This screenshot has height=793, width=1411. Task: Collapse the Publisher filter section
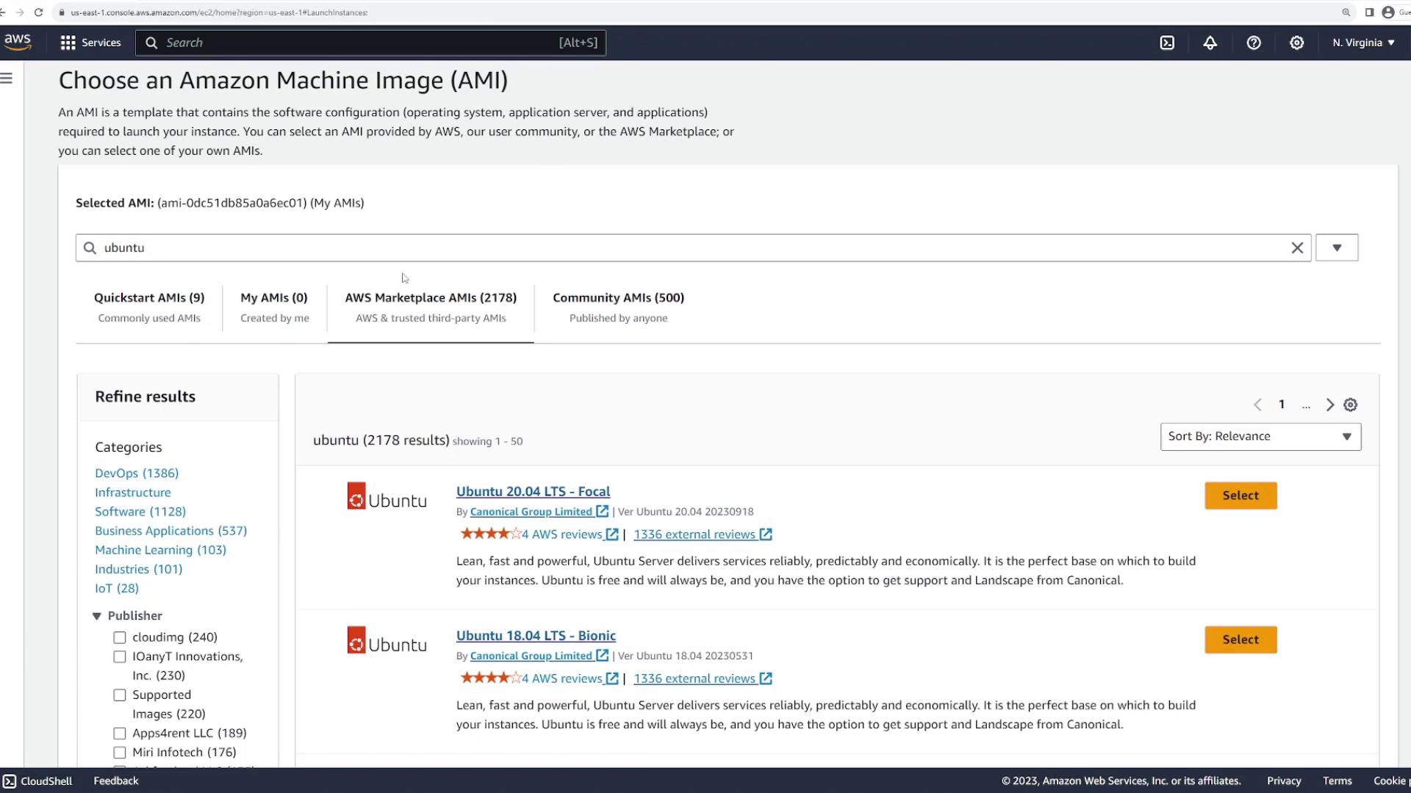96,616
